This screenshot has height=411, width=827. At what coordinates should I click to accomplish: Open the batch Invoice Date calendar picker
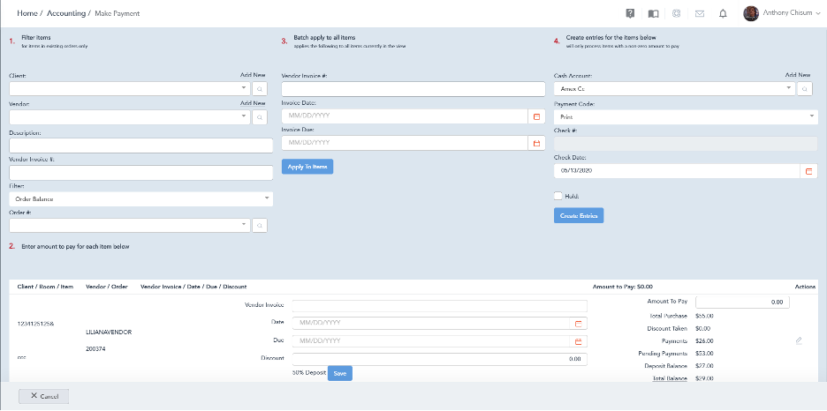pos(537,116)
